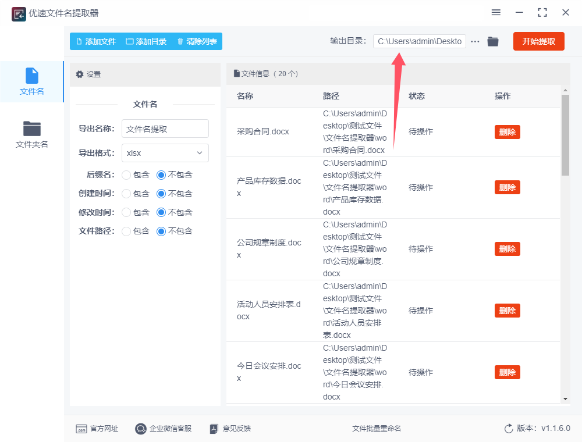Click 待操作 status of 今日会议安排.docx
This screenshot has height=442, width=582.
[x=421, y=372]
